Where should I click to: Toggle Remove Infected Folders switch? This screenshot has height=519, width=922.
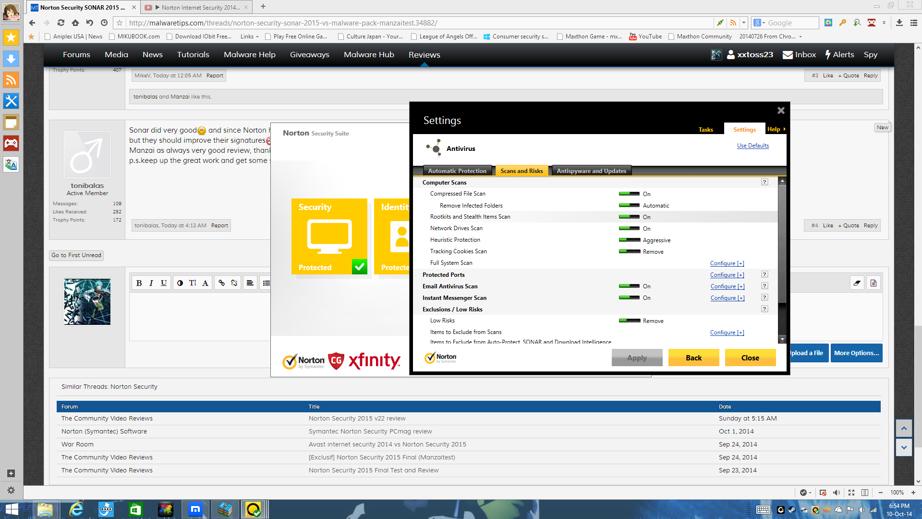[x=629, y=206]
